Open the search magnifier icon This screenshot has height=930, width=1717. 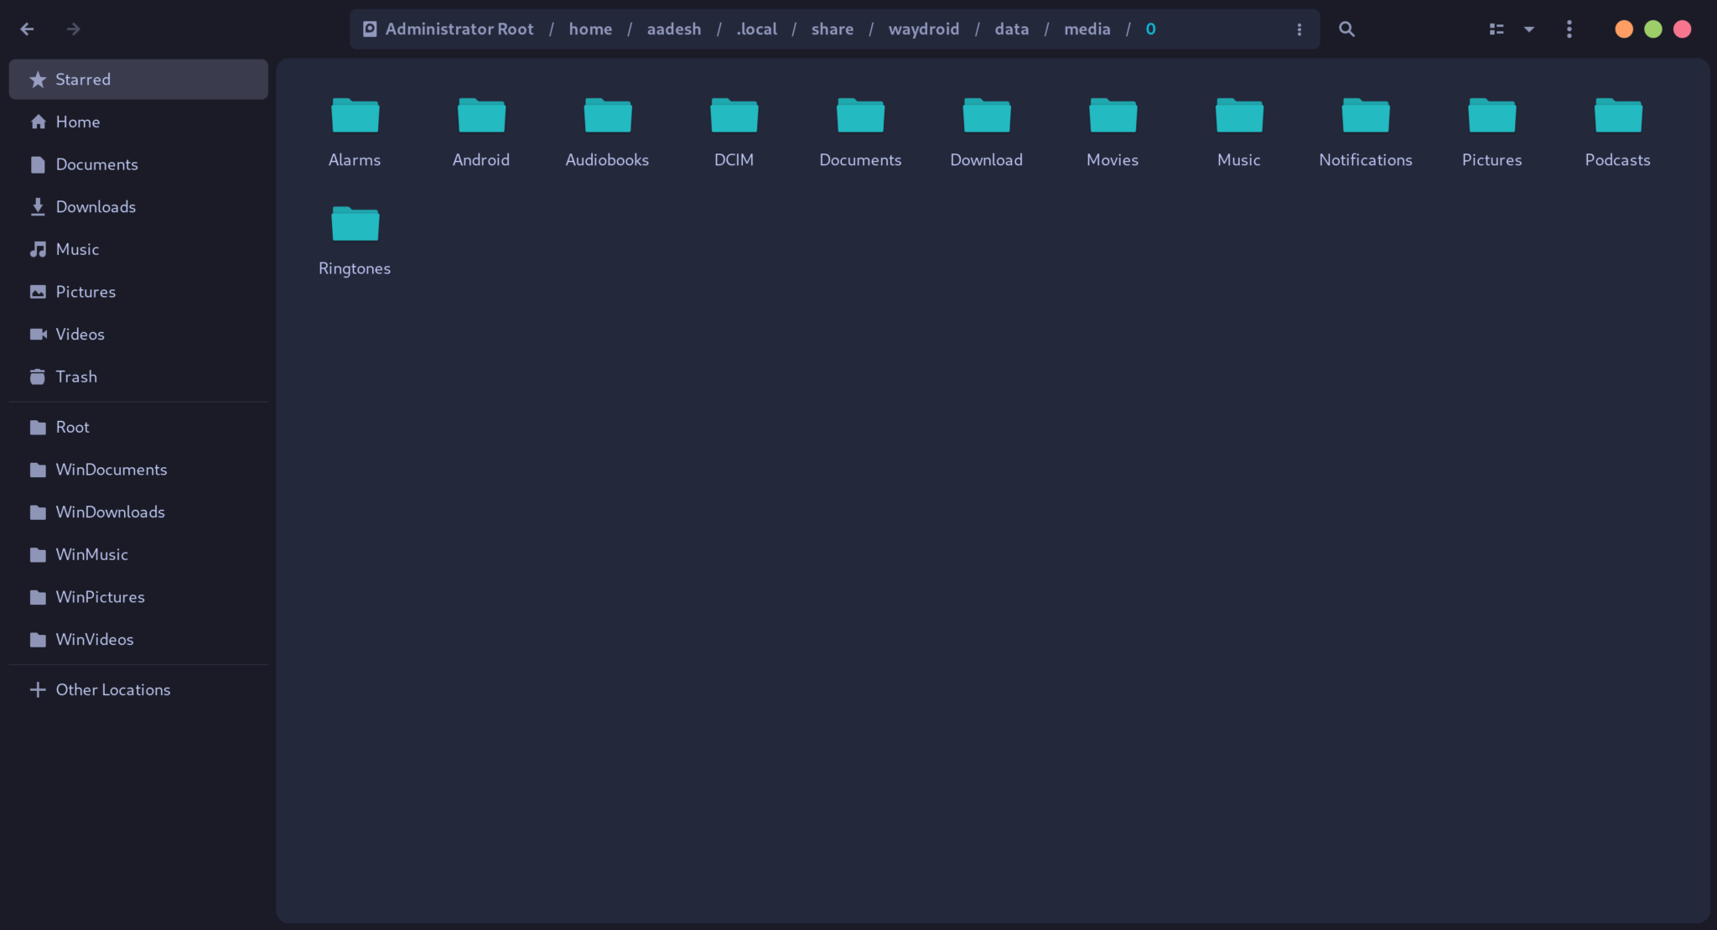click(x=1346, y=29)
